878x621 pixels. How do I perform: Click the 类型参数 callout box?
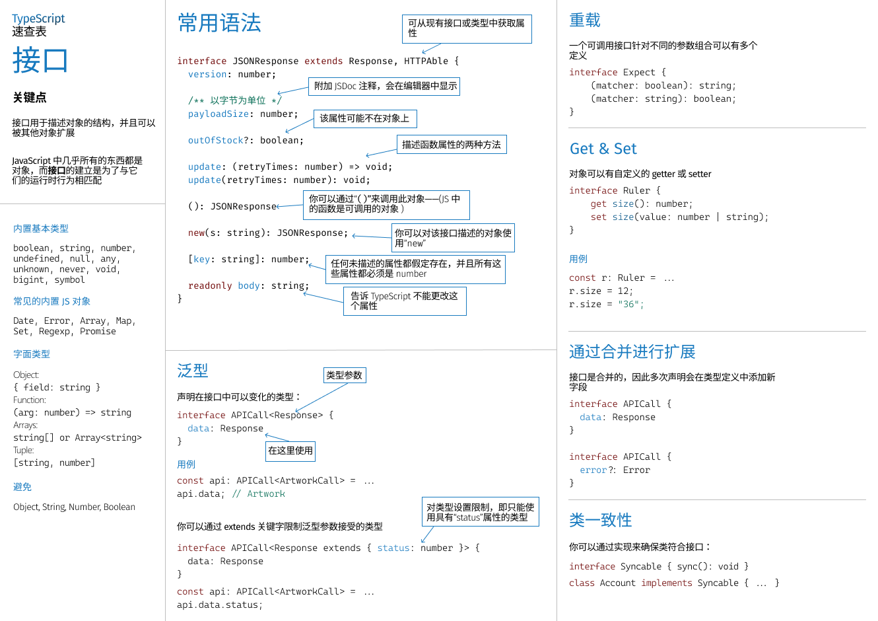pyautogui.click(x=345, y=374)
